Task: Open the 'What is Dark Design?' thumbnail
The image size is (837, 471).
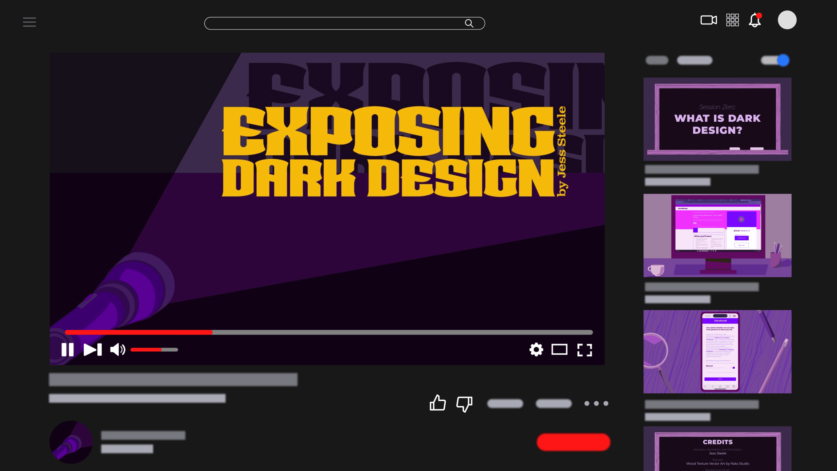Action: coord(717,119)
